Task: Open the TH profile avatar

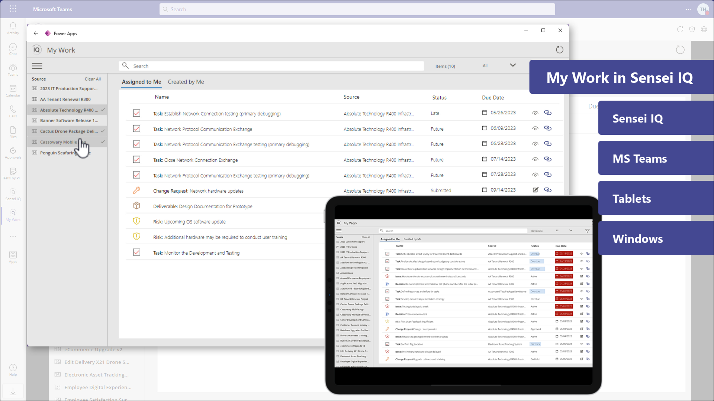Action: (x=703, y=9)
